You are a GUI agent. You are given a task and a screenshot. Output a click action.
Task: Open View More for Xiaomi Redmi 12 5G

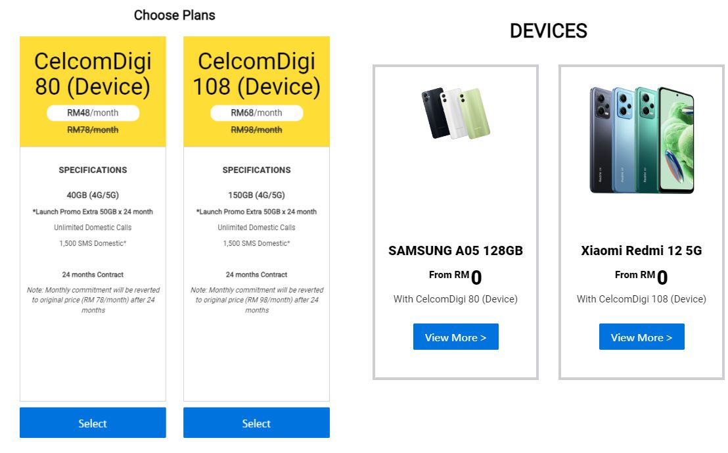click(x=641, y=337)
